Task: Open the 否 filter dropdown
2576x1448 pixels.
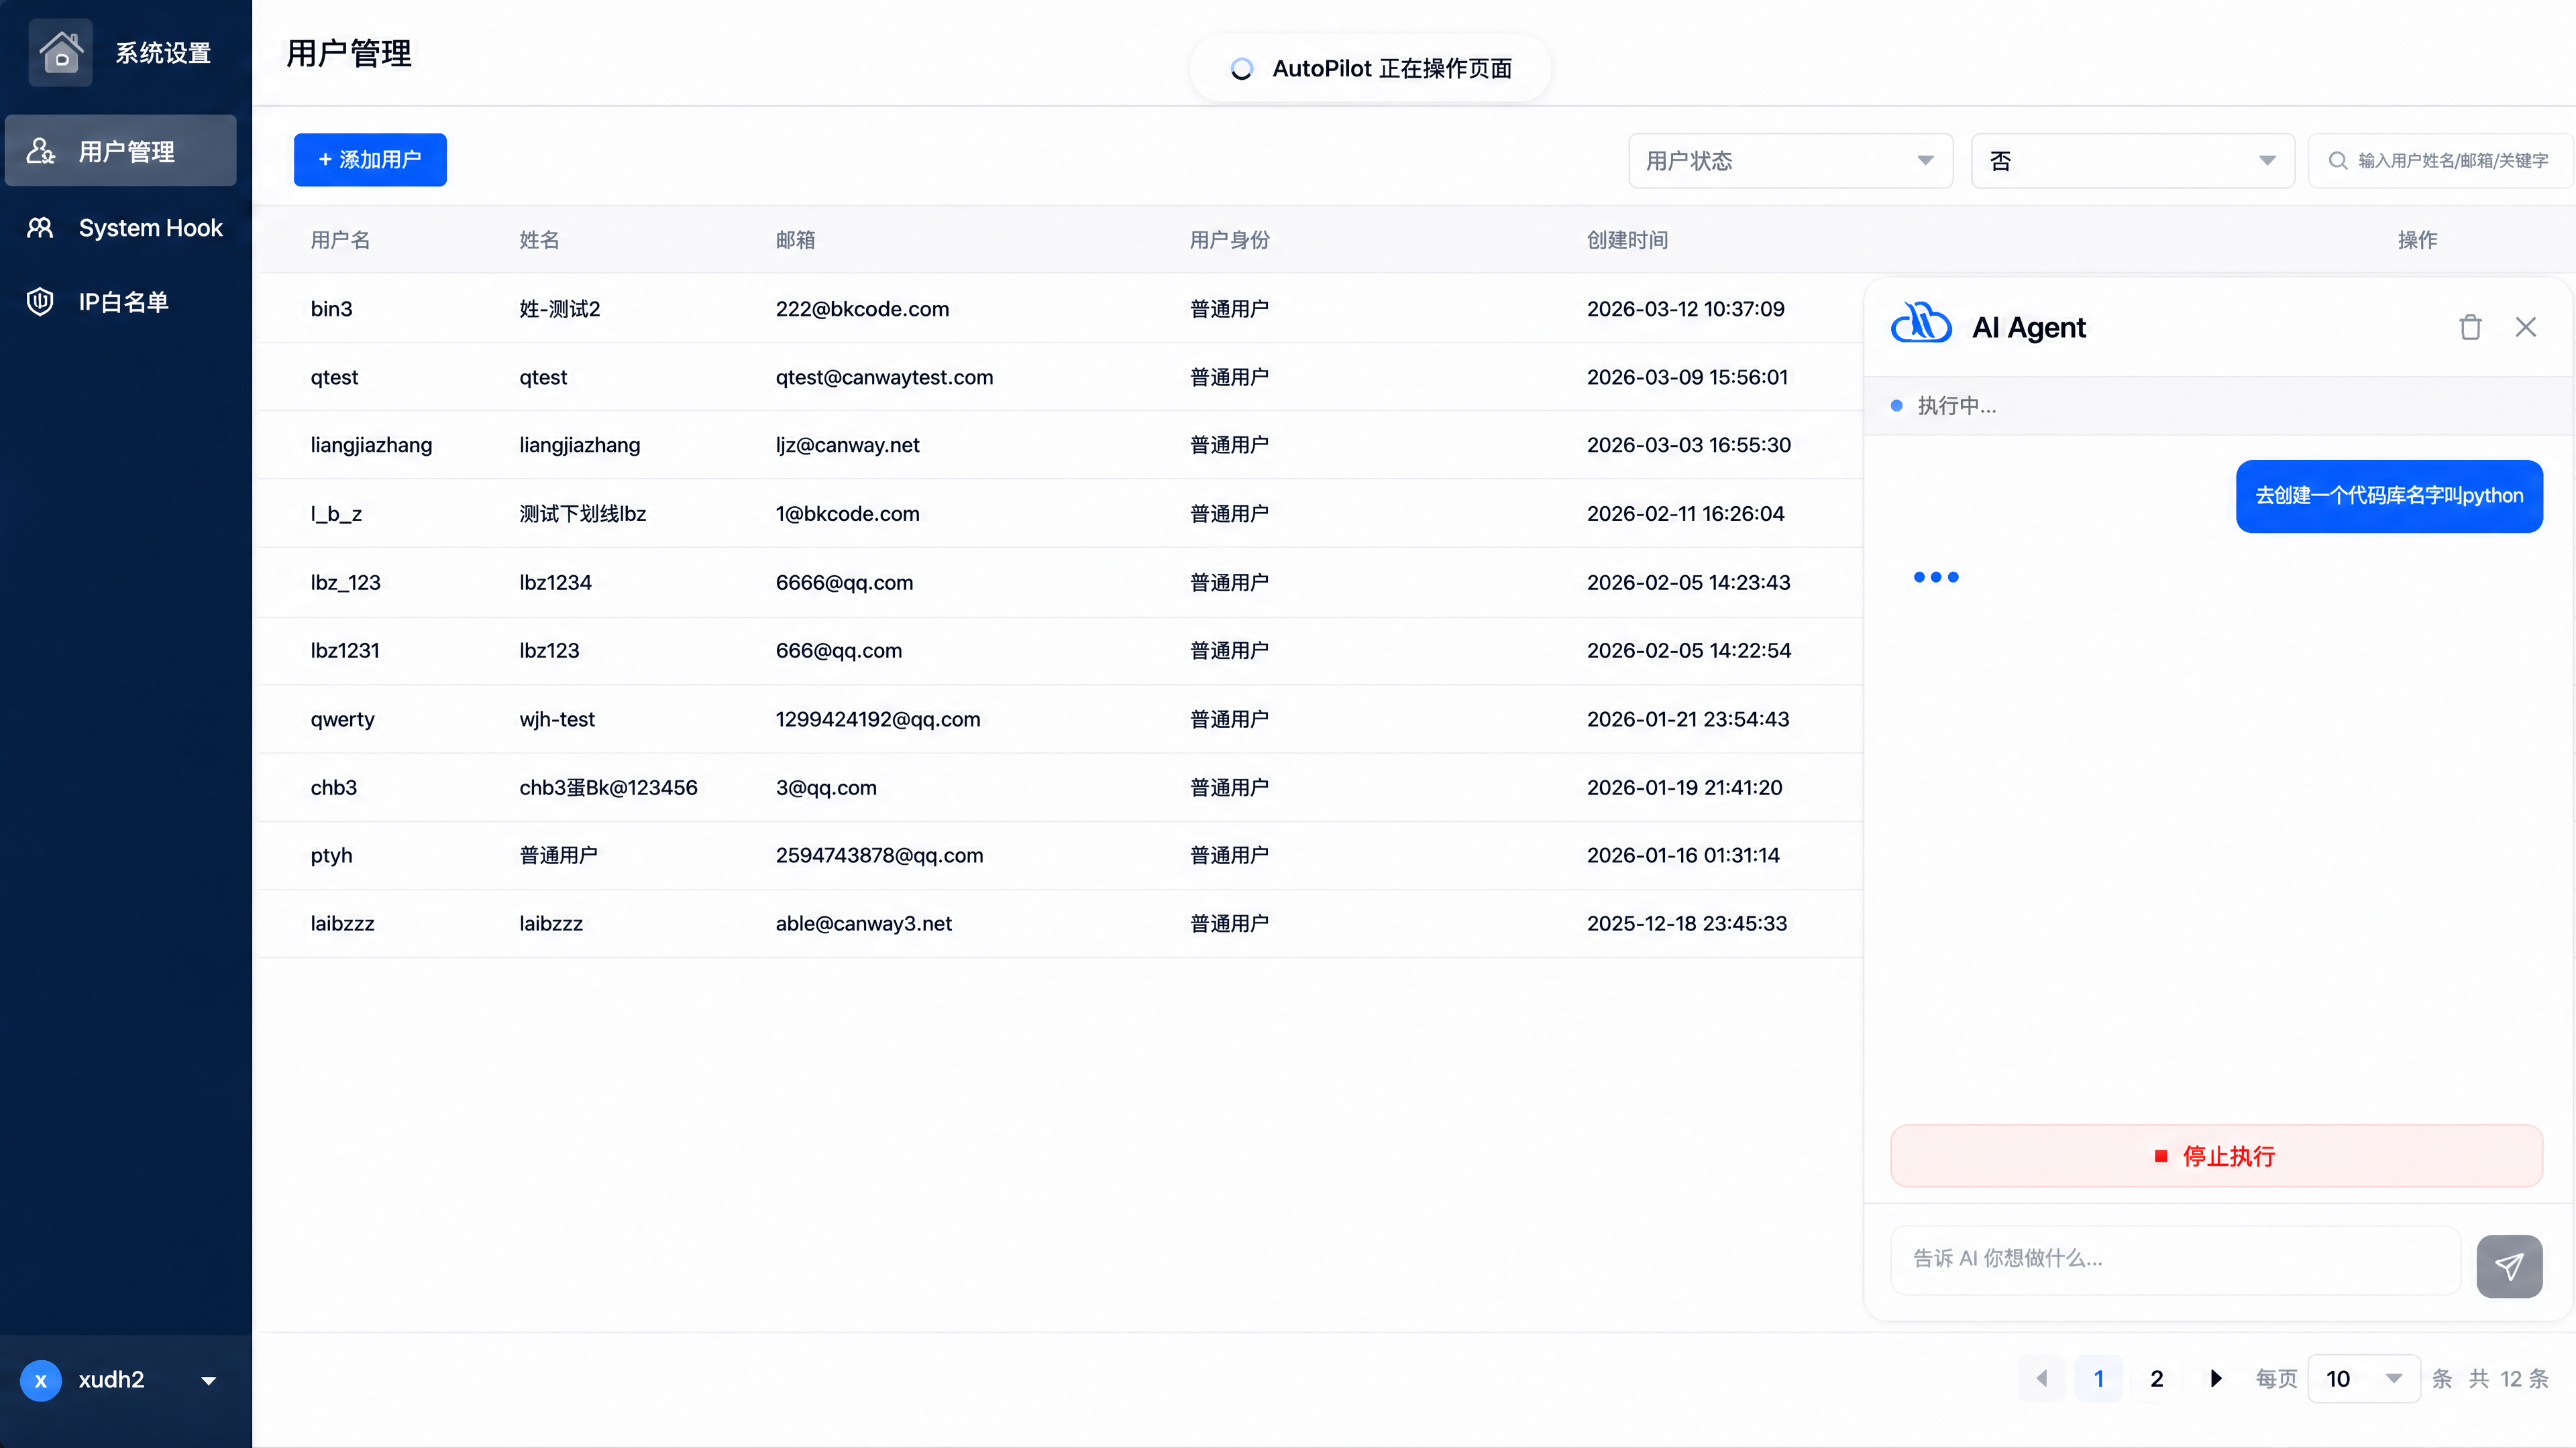Action: (2132, 161)
